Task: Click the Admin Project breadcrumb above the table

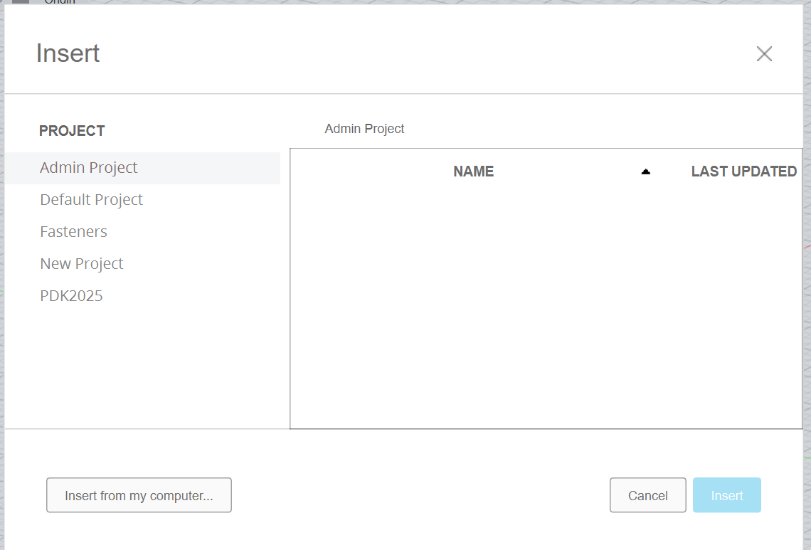Action: click(x=364, y=129)
